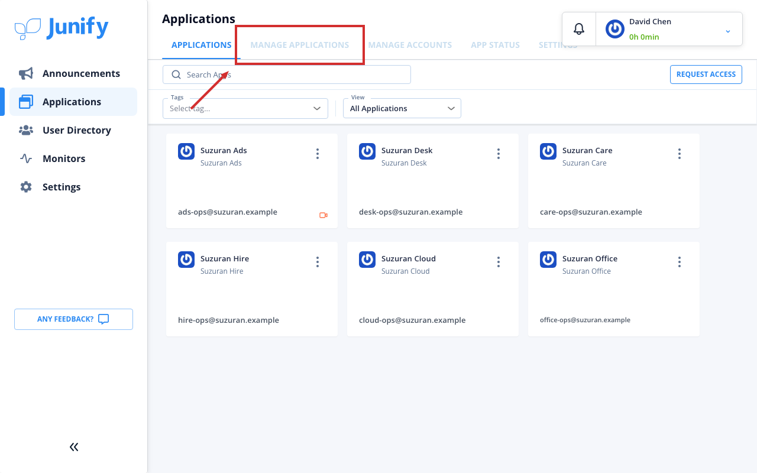Screen dimensions: 757x473
Task: Click the Request Access button
Action: tap(706, 74)
